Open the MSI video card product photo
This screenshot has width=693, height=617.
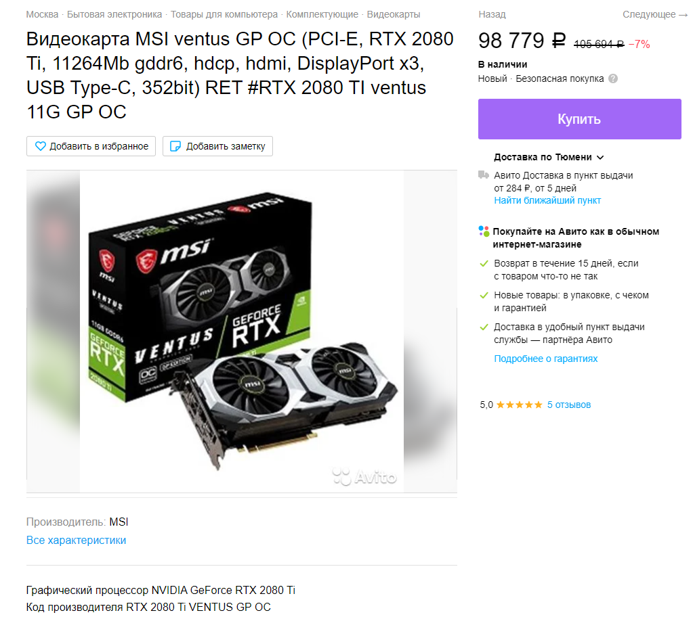[x=242, y=331]
